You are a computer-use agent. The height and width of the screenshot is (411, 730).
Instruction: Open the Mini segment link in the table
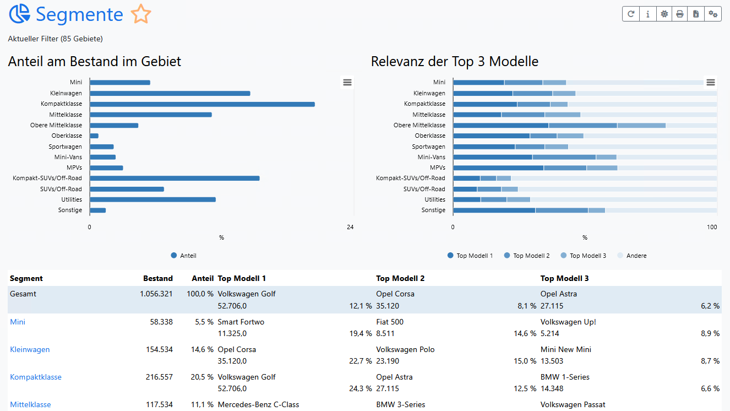coord(18,322)
